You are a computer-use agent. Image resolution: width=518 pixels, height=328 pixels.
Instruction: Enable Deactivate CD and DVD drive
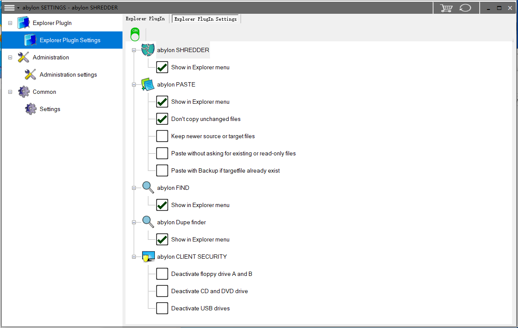162,291
